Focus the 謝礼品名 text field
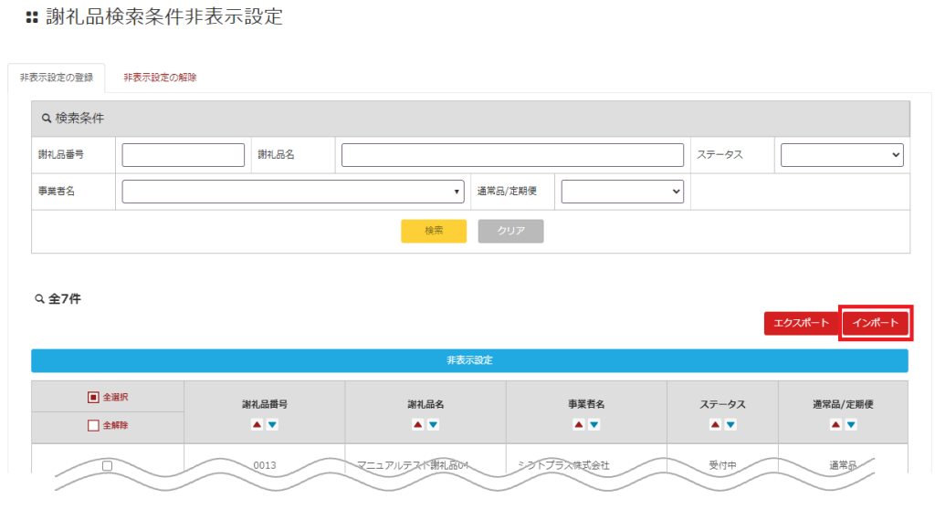The width and height of the screenshot is (935, 509). coord(512,155)
